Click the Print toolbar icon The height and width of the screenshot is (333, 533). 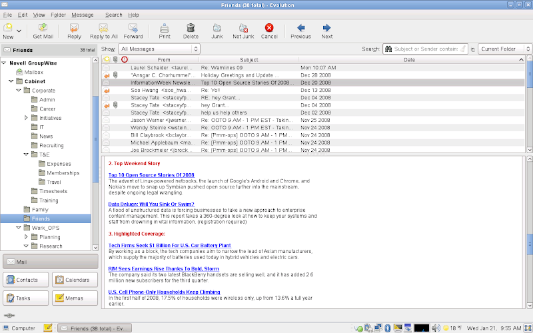coord(165,27)
